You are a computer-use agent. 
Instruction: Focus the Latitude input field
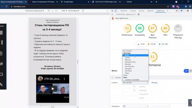pos(130,87)
